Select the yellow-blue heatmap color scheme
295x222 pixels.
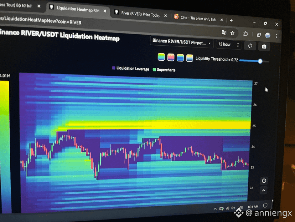pos(190,58)
